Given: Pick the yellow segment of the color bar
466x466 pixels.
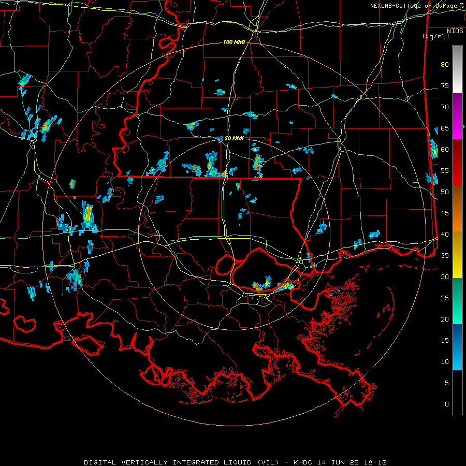Looking at the screenshot, I should pos(457,255).
